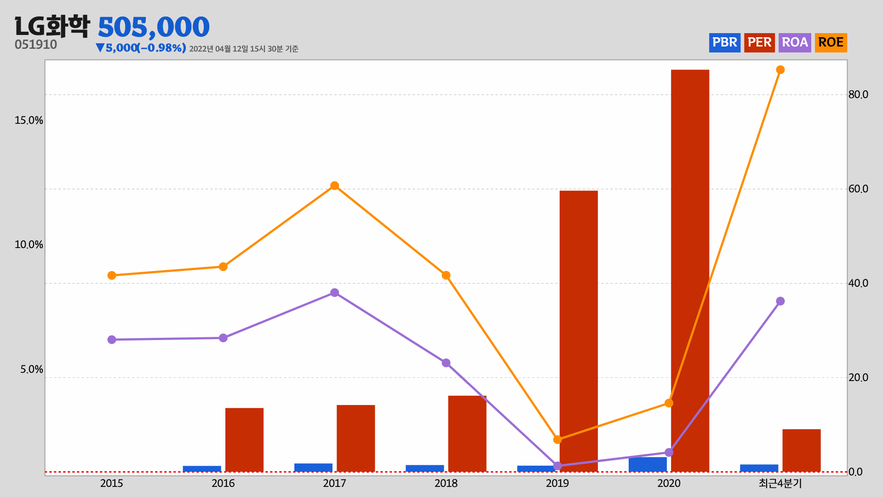Click the 2018 PER red bar

[467, 433]
